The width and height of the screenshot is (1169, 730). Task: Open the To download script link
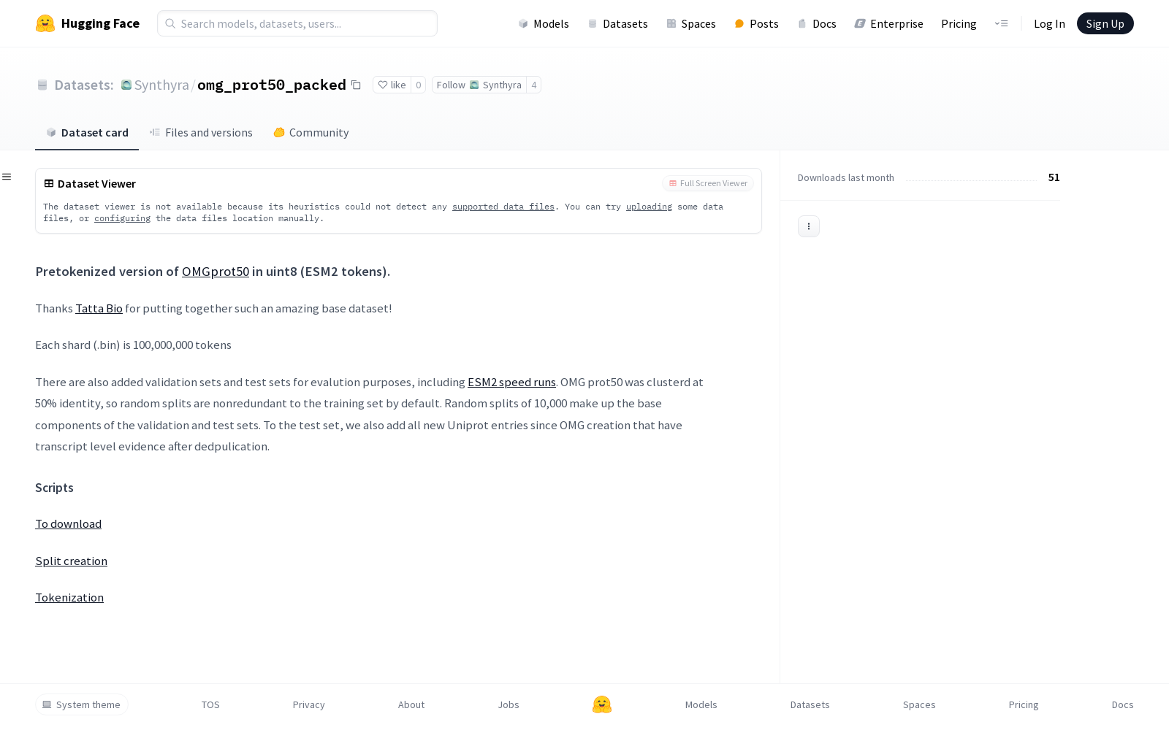[69, 523]
